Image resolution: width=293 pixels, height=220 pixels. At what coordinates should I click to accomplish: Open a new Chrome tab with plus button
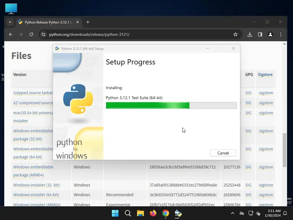(88, 22)
